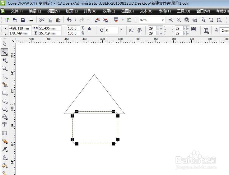Increase top-right corner roundness value
229x175 pixels.
(x=188, y=28)
